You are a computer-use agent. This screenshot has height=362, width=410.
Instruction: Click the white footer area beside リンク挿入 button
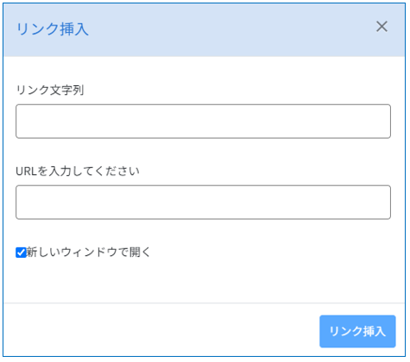(161, 330)
